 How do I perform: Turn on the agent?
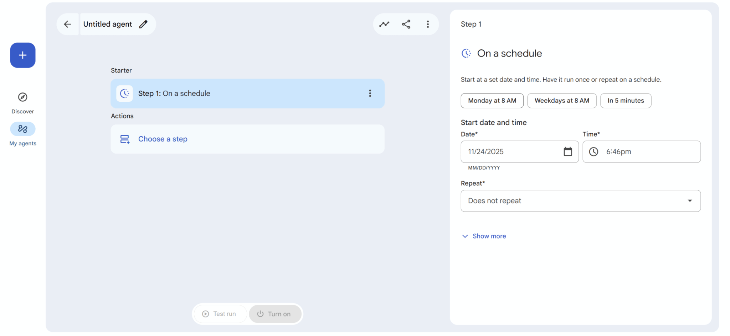[x=275, y=314]
